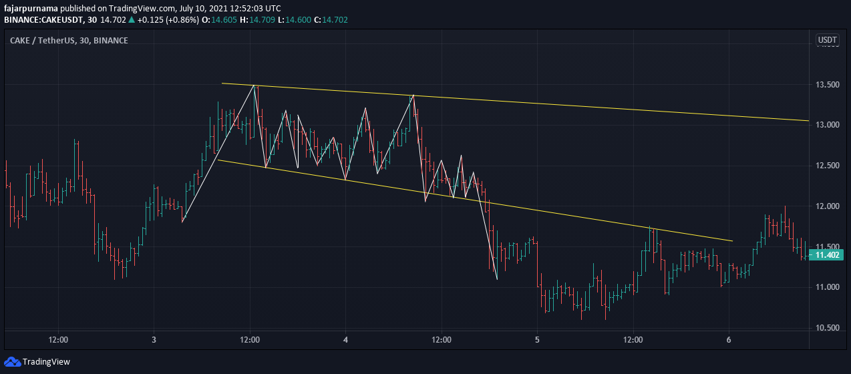
Task: Click the day 4 label on the time axis
Action: click(x=346, y=339)
